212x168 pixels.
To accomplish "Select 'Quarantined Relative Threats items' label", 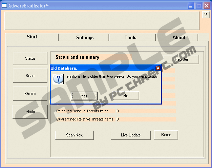I will (x=85, y=119).
